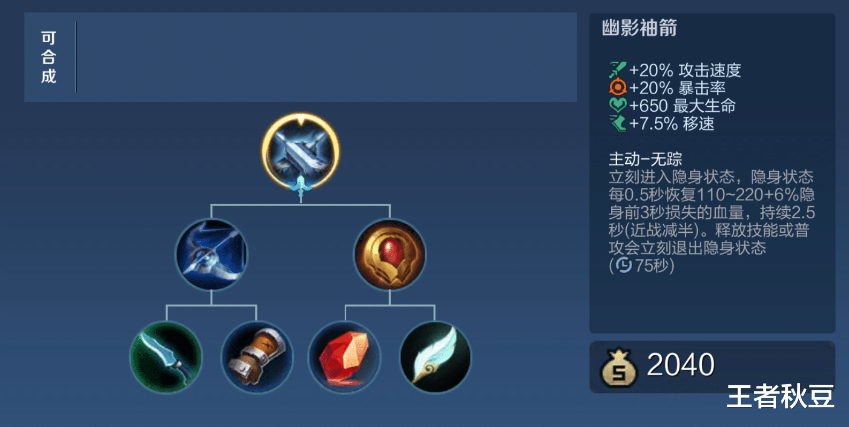Click the gold coin bag price icon
849x427 pixels.
(619, 368)
